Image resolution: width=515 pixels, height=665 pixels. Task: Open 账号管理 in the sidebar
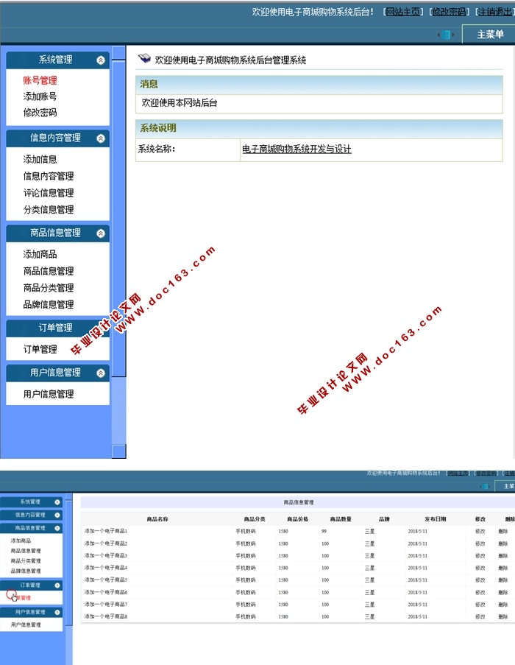(40, 80)
